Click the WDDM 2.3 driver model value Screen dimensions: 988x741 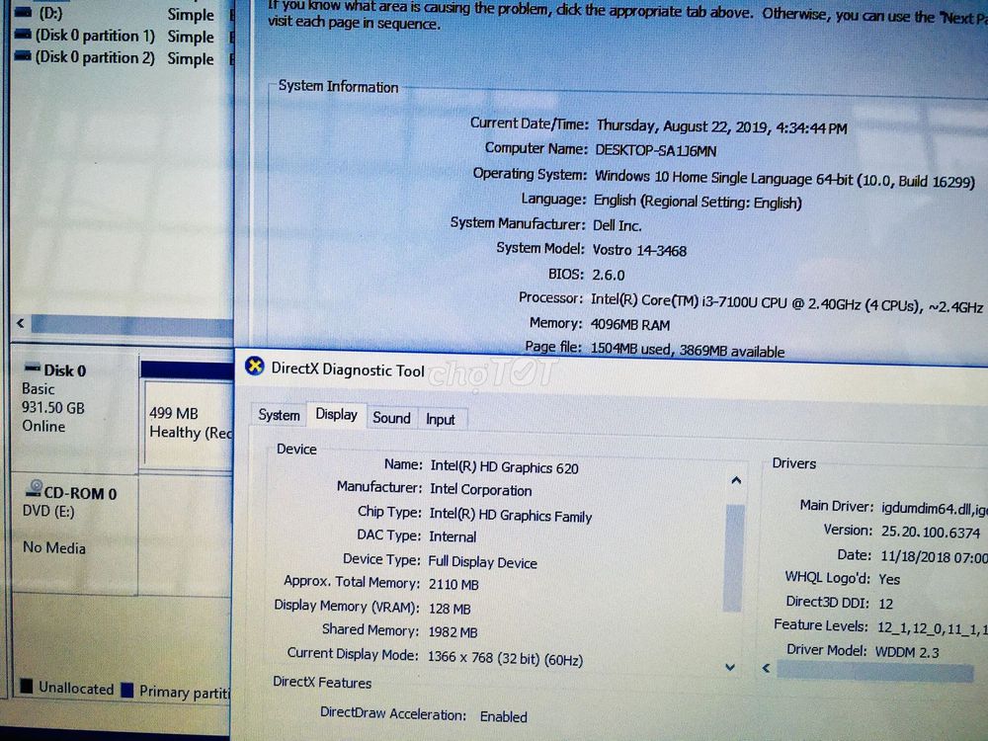(907, 652)
